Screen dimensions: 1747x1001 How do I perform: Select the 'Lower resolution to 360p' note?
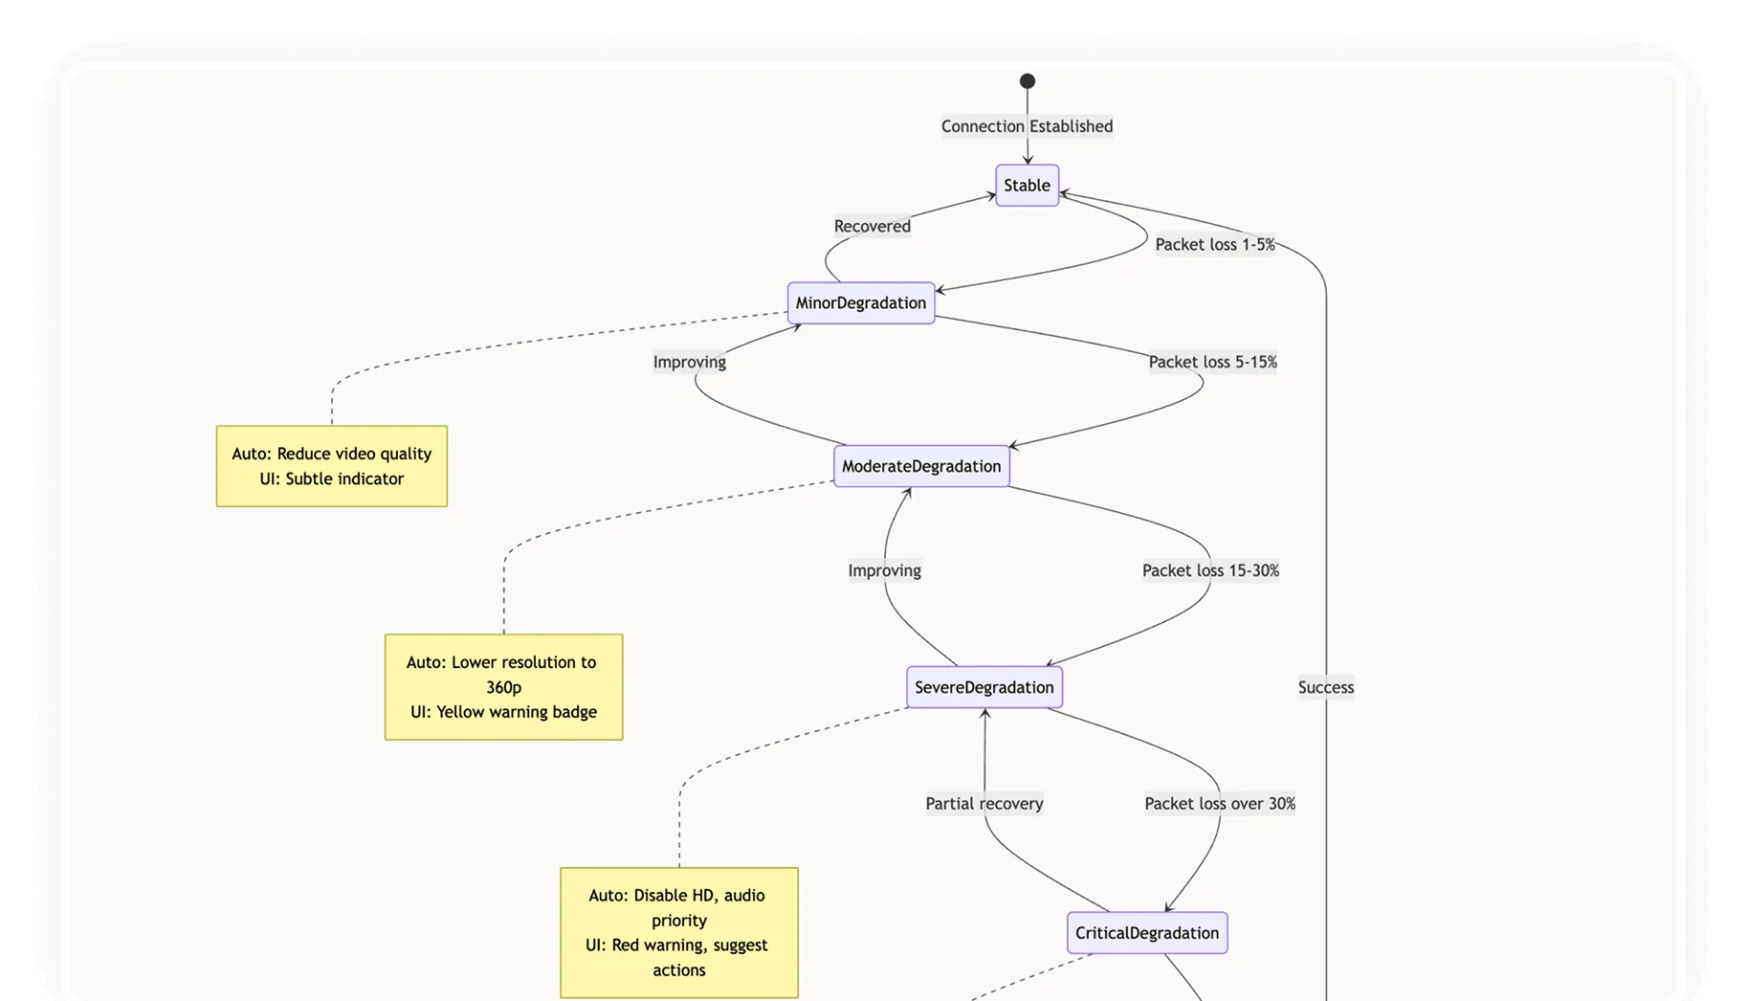(503, 686)
